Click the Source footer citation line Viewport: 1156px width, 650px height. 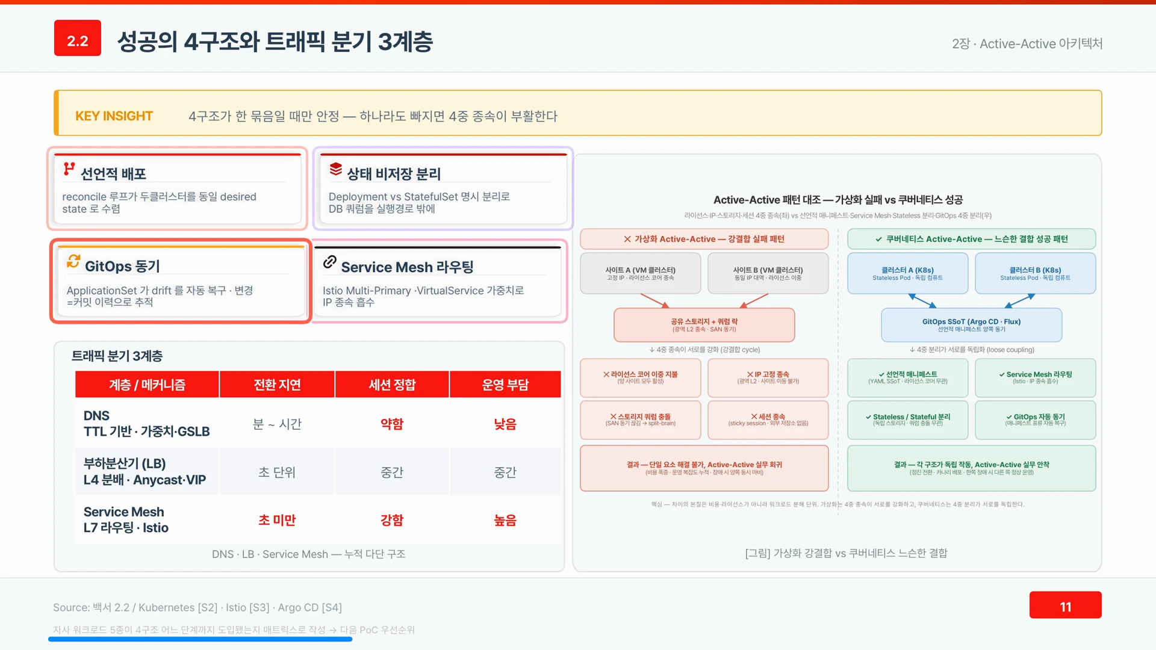coord(197,607)
